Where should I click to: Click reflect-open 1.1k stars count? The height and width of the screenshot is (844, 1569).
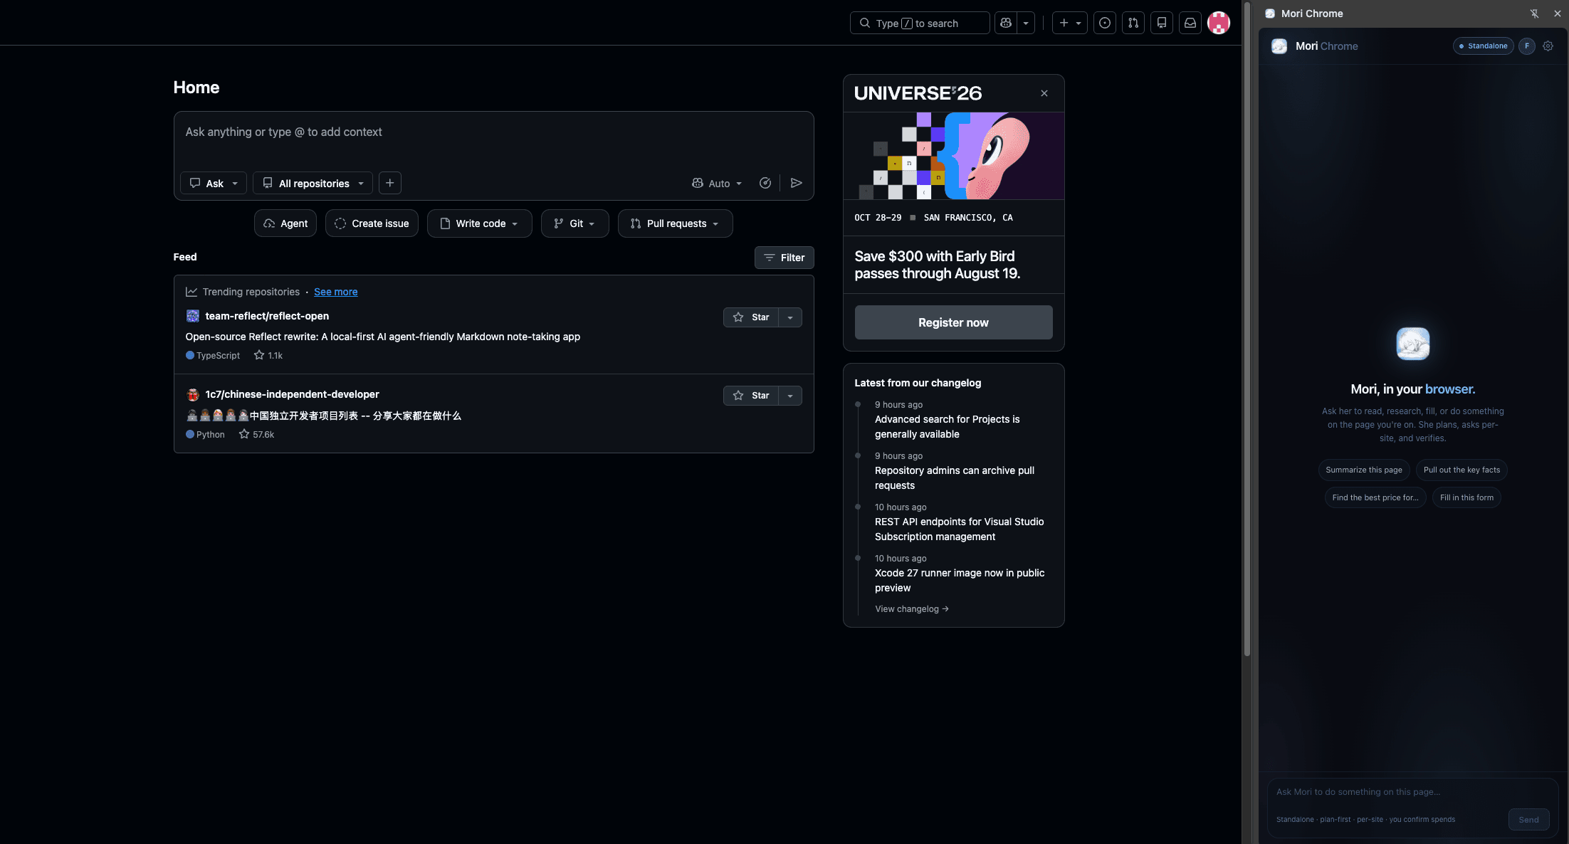pos(268,355)
